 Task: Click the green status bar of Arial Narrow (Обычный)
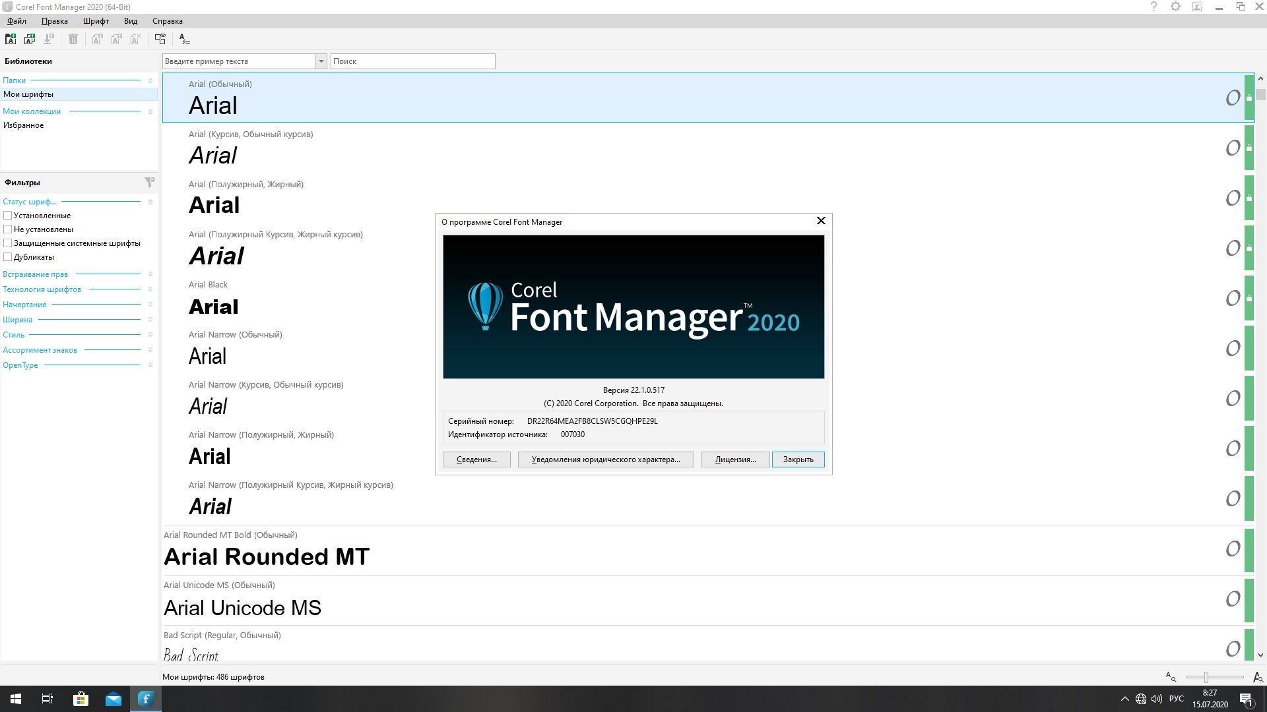(1249, 348)
